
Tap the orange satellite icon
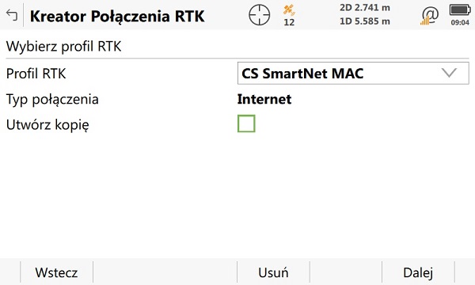tap(289, 10)
